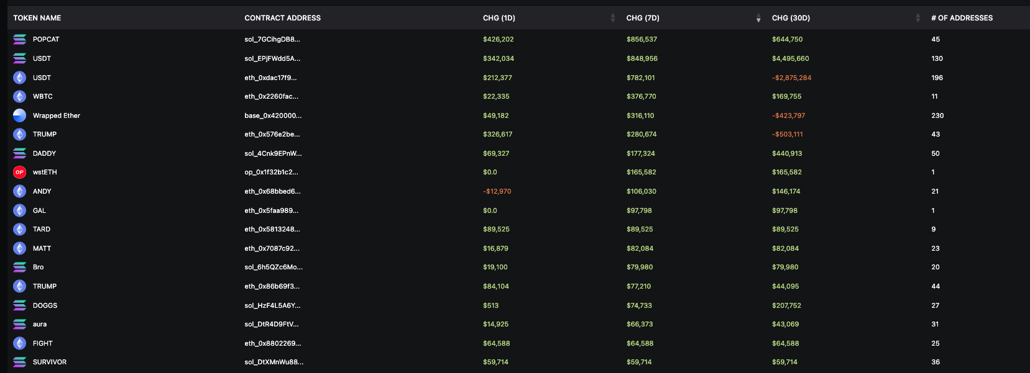Click the $513 value in DOGGS row
The image size is (1030, 373).
pos(491,305)
